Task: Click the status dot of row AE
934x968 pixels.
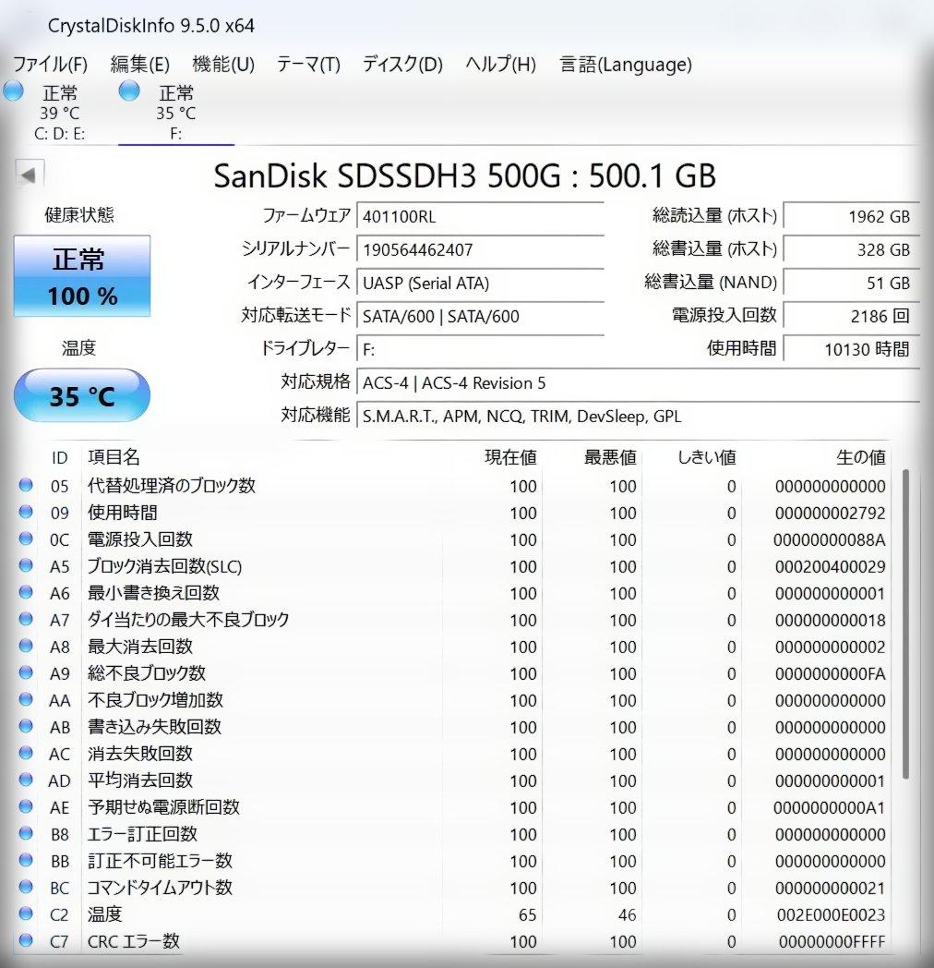Action: pos(26,806)
